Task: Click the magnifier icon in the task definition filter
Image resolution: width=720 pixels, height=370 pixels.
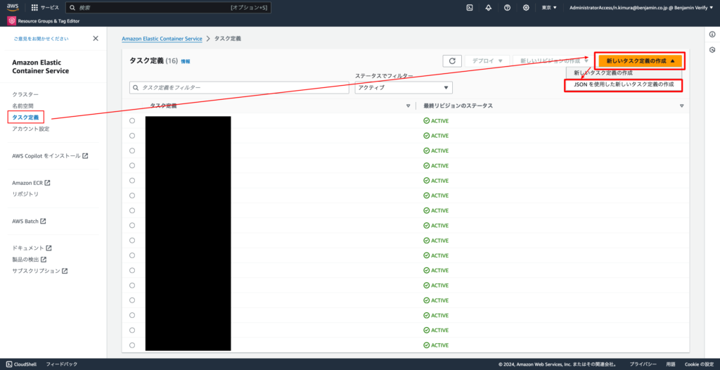Action: (136, 87)
